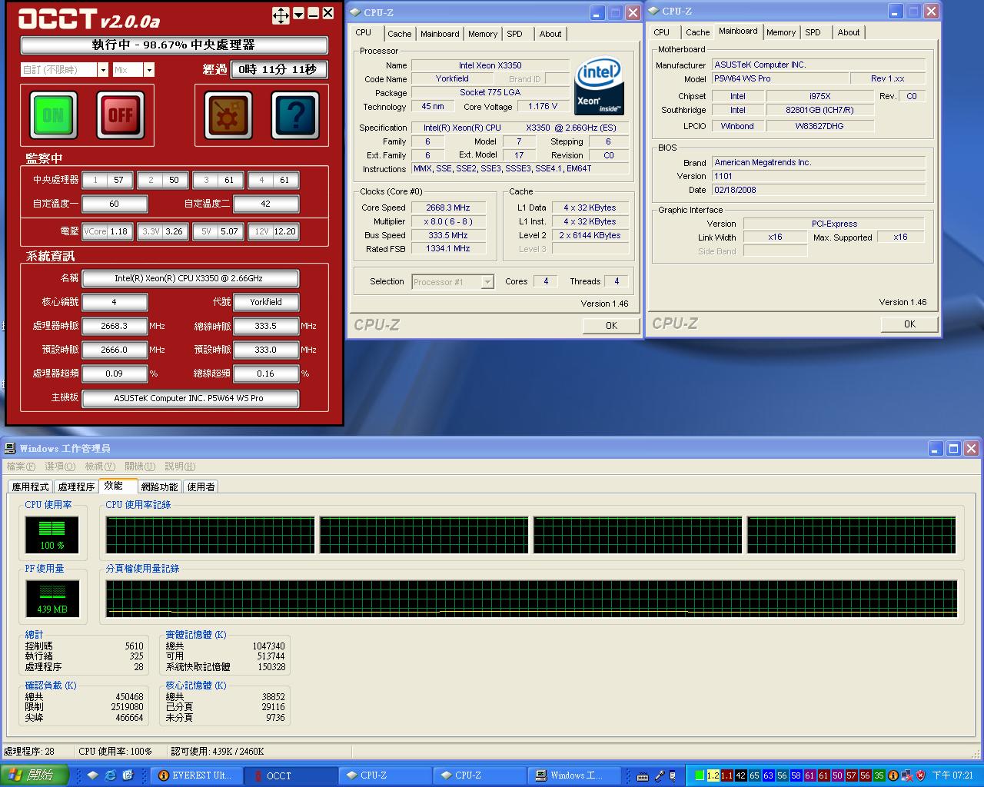Click the PF 使用量 439 MB gauge
This screenshot has height=787, width=984.
tap(52, 599)
